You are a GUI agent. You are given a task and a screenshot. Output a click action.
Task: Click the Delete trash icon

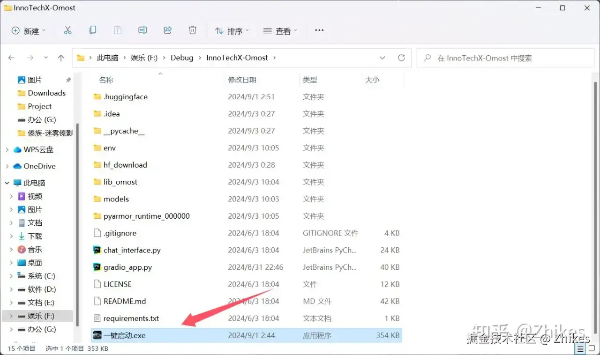pos(193,30)
